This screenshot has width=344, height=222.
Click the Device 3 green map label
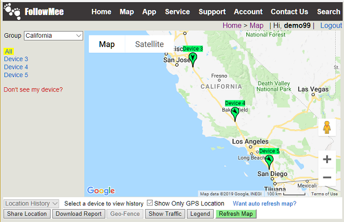193,49
